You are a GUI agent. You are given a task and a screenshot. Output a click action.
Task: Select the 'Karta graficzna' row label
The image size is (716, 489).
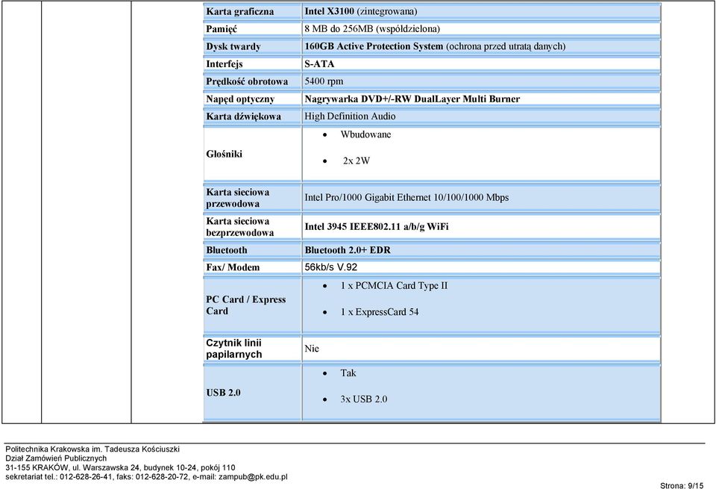[x=239, y=11]
